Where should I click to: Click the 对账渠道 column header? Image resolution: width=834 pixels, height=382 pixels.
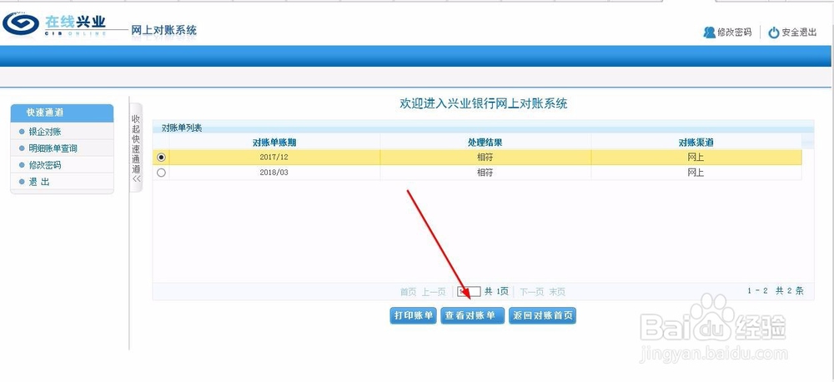[696, 143]
